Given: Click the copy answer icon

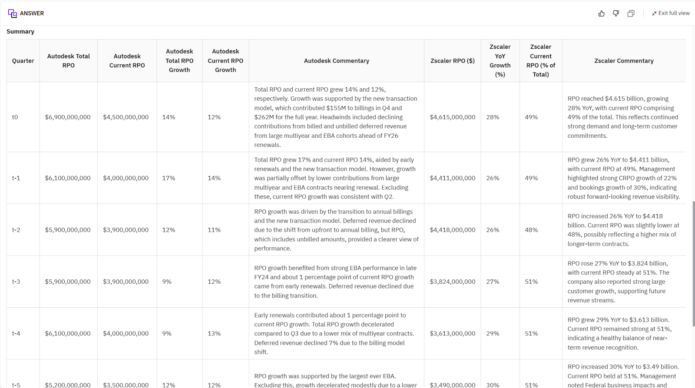Looking at the screenshot, I should coord(631,13).
